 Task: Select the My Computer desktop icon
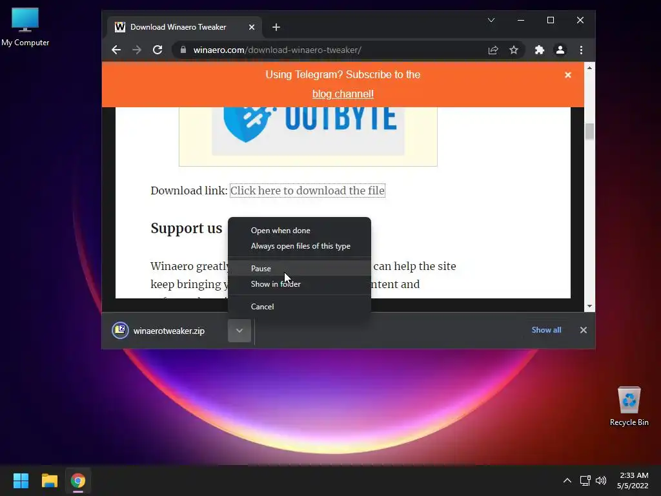click(x=25, y=27)
